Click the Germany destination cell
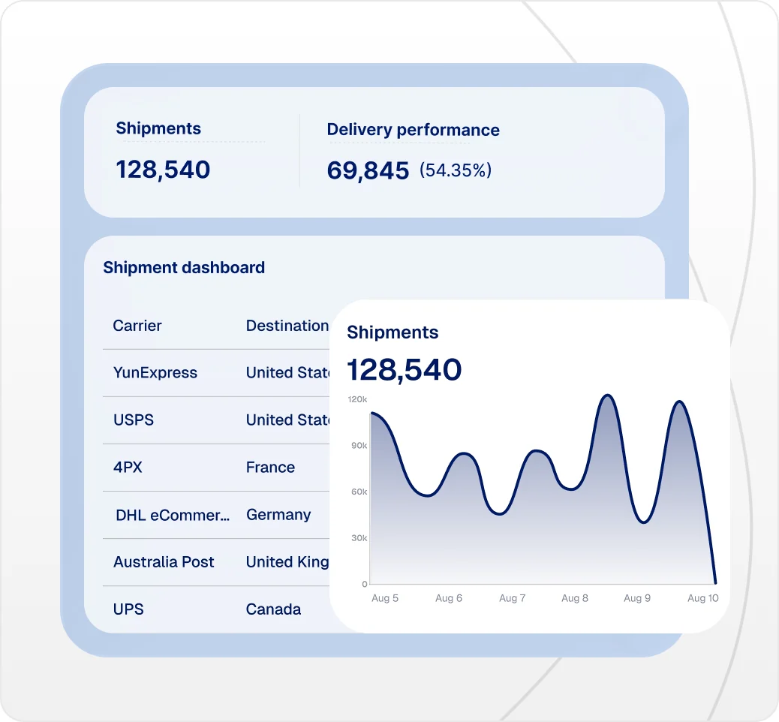Screen dimensions: 779x722 [278, 515]
